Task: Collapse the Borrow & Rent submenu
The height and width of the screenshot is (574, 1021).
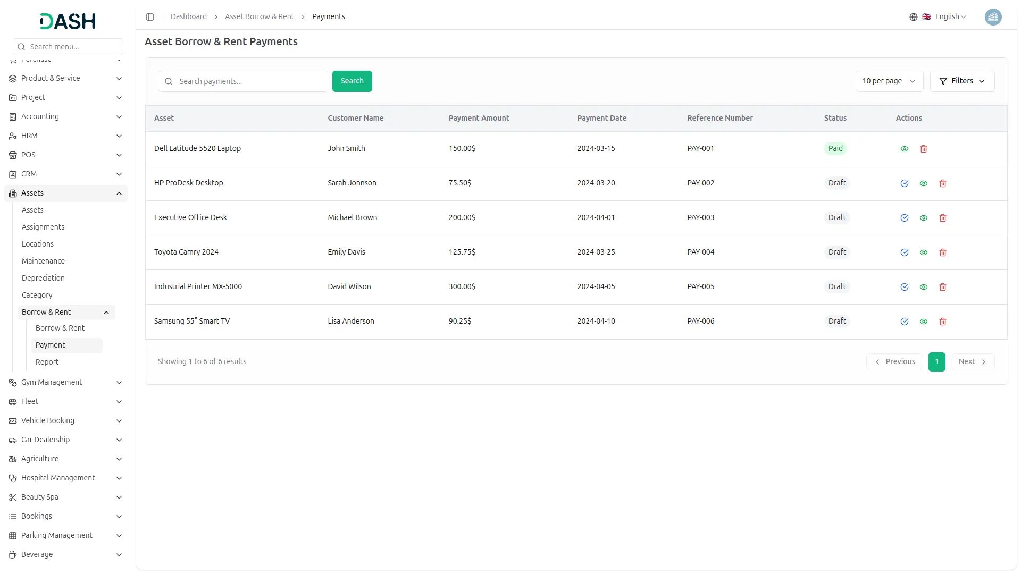Action: point(66,313)
